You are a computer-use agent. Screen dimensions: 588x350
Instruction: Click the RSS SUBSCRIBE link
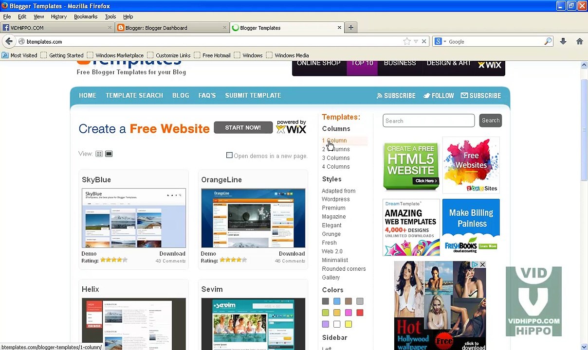[396, 96]
